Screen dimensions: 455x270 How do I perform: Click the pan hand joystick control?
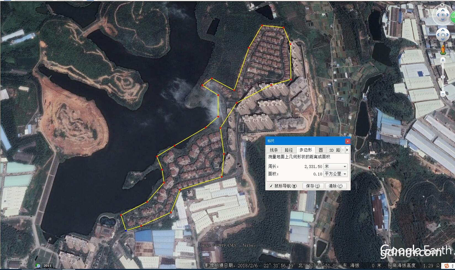click(x=443, y=35)
